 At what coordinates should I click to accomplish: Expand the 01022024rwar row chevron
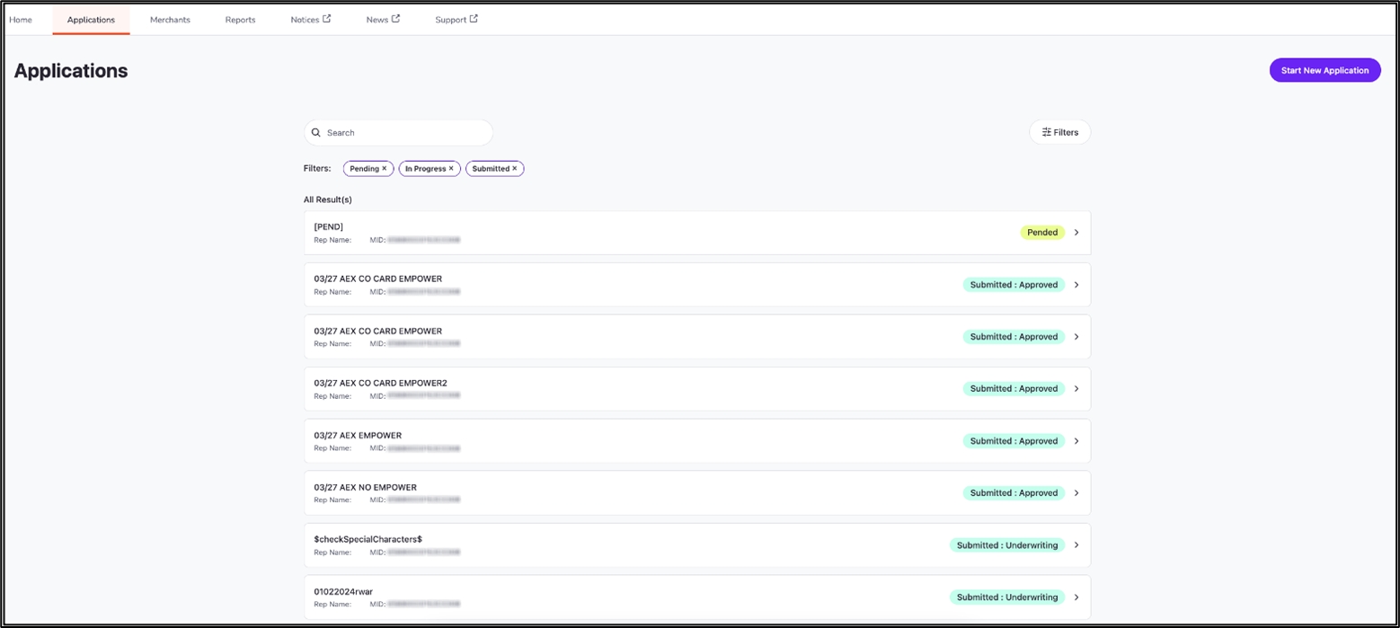[x=1077, y=597]
